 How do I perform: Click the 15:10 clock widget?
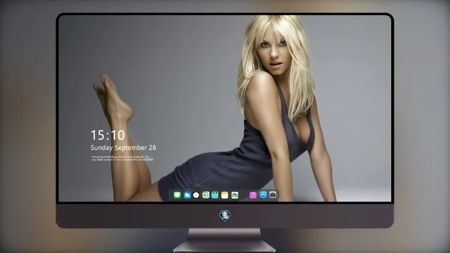click(107, 135)
